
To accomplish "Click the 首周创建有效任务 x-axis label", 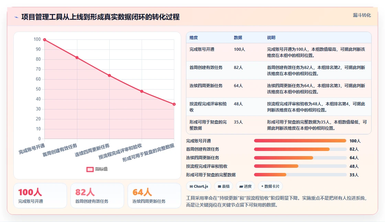I will coord(60,150).
